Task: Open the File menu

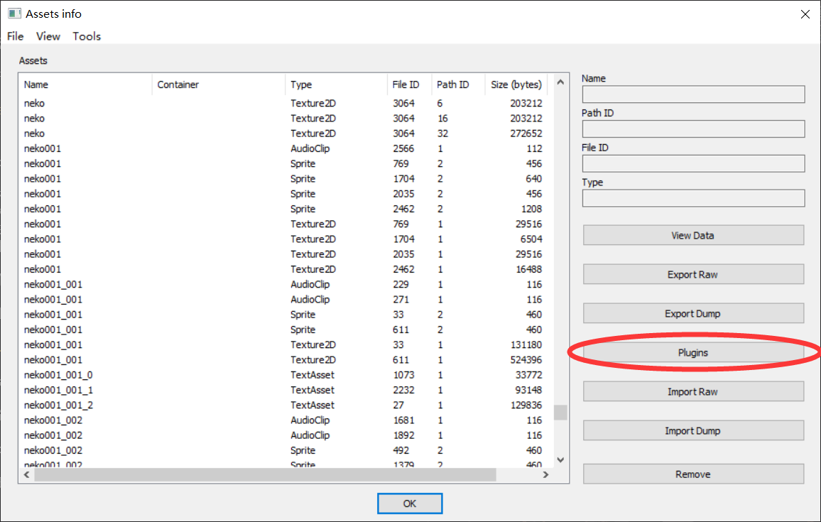Action: click(x=15, y=36)
